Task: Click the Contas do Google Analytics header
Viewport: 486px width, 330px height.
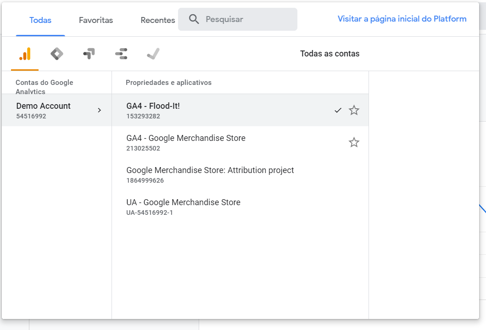Action: (x=45, y=87)
